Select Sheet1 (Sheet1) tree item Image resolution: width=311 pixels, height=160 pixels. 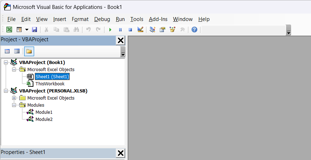(52, 77)
